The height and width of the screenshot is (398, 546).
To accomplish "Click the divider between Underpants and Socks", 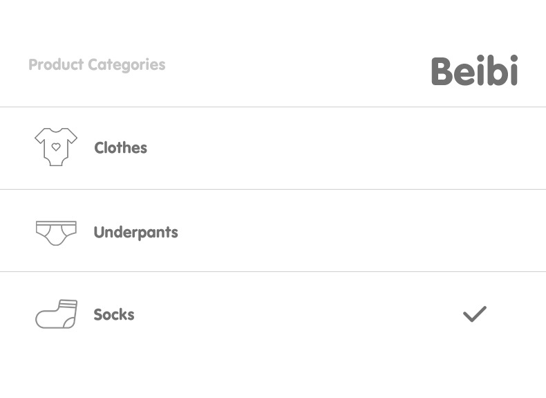I will click(x=273, y=271).
